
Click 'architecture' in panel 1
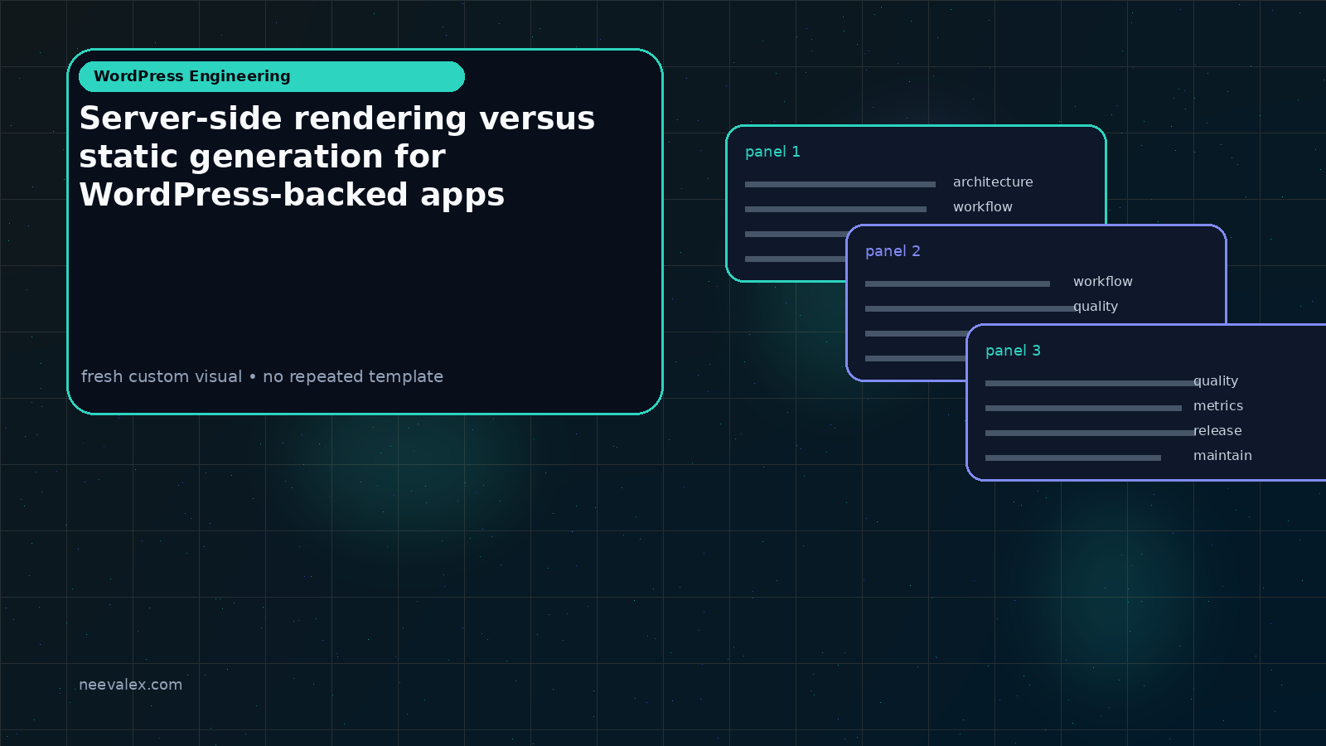pyautogui.click(x=993, y=182)
